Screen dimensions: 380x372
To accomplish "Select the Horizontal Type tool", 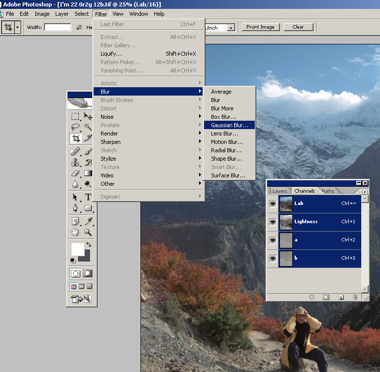I will [88, 197].
